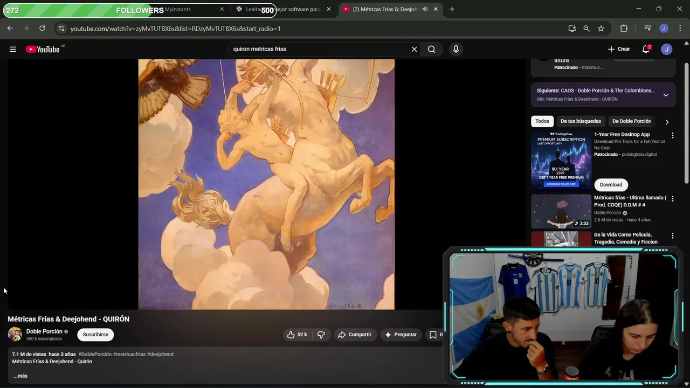Open the YouTube hamburger guide menu

pos(13,49)
